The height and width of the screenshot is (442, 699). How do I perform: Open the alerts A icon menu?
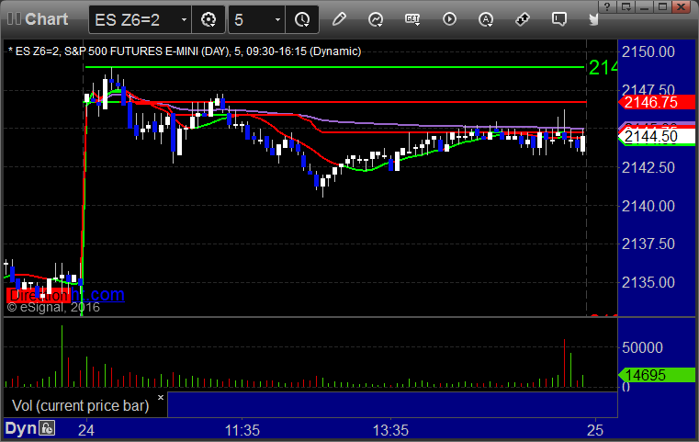[x=486, y=19]
